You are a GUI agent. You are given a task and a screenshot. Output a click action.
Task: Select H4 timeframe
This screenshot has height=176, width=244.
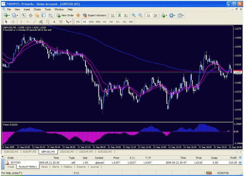click(111, 22)
